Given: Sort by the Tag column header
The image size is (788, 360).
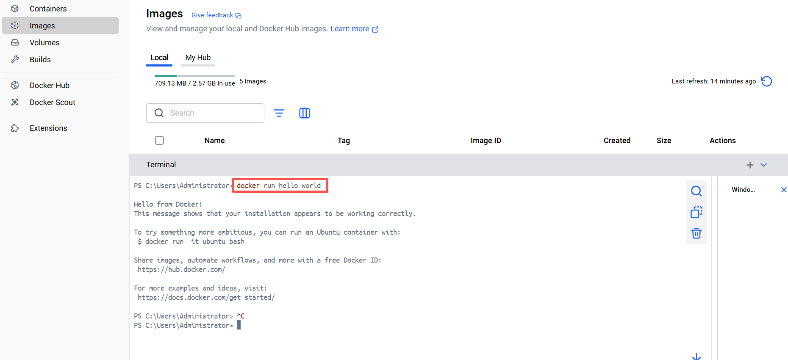Looking at the screenshot, I should click(x=344, y=141).
